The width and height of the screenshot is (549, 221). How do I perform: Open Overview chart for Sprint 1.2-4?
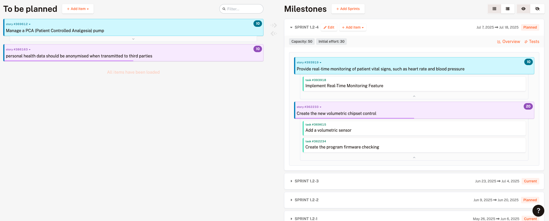[x=508, y=42]
